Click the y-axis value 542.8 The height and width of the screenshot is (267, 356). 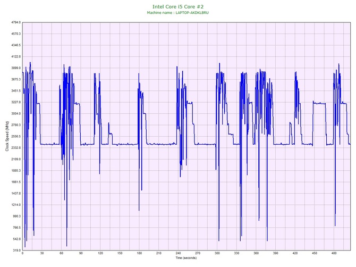click(17, 239)
